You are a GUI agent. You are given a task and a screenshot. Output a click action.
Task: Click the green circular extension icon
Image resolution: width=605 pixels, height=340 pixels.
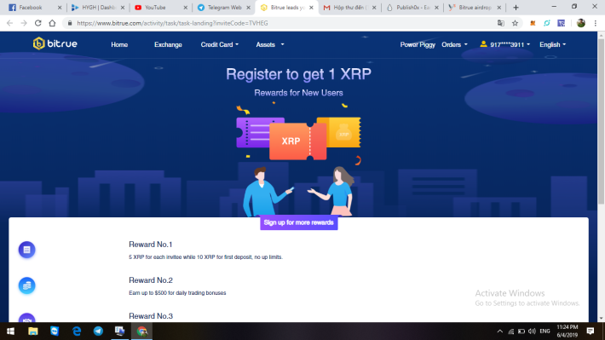click(x=547, y=23)
